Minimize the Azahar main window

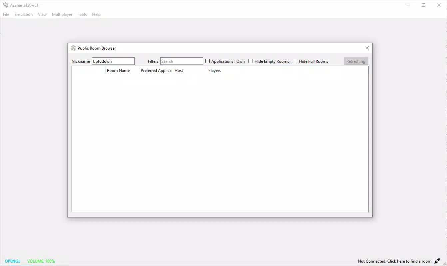coord(408,5)
